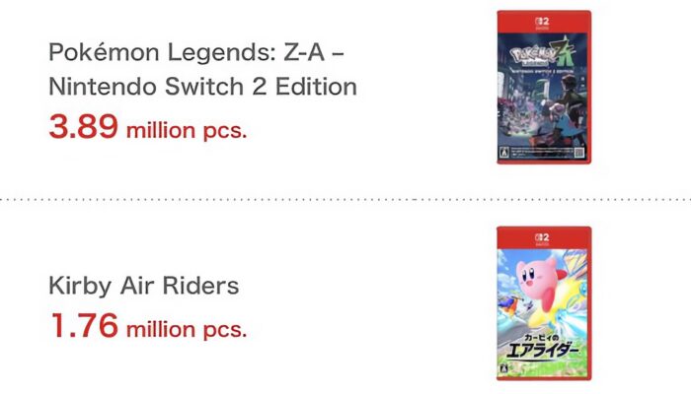Viewport: 691px width, 394px height.
Task: Click the dotted divider between the games
Action: (345, 199)
